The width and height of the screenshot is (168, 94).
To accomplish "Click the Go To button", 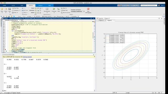I will click(x=24, y=10).
